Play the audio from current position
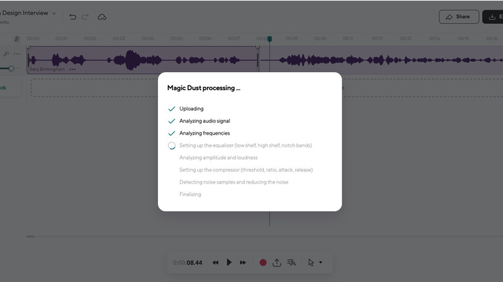Viewport: 503px width, 282px height. [229, 263]
